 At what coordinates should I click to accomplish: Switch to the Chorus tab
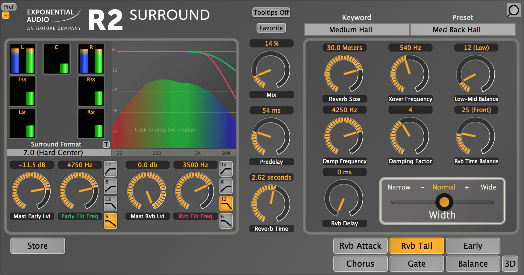[x=360, y=264]
